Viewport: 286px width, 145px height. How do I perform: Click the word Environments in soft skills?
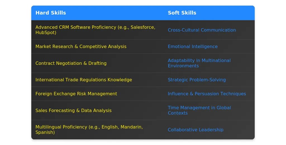[183, 66]
